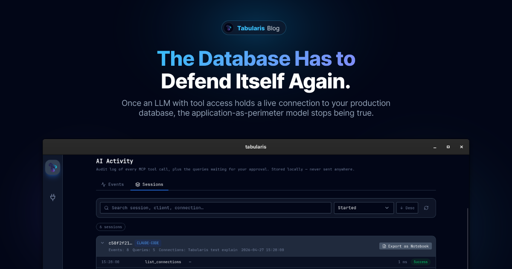Image resolution: width=512 pixels, height=269 pixels.
Task: Click the Sessions layers icon
Action: pyautogui.click(x=137, y=184)
